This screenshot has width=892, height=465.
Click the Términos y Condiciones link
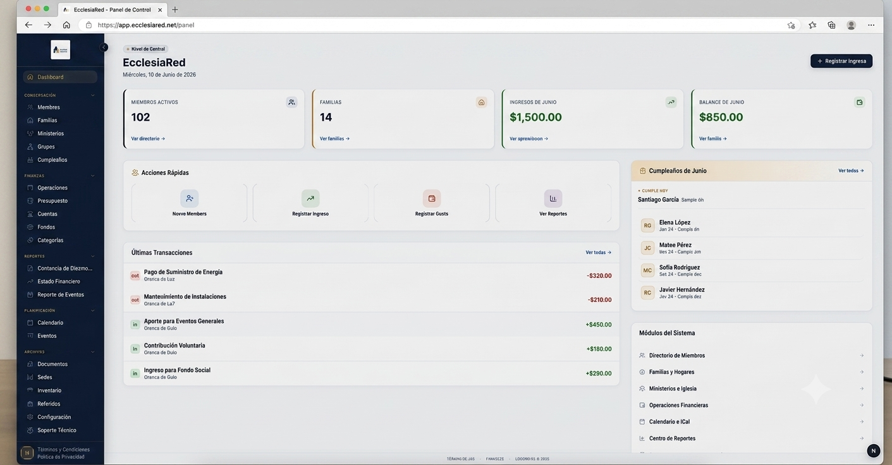63,450
